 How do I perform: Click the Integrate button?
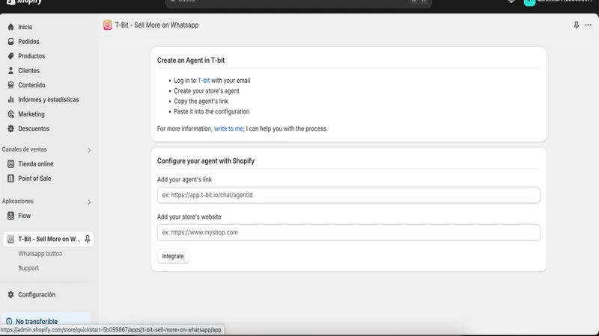pos(173,256)
